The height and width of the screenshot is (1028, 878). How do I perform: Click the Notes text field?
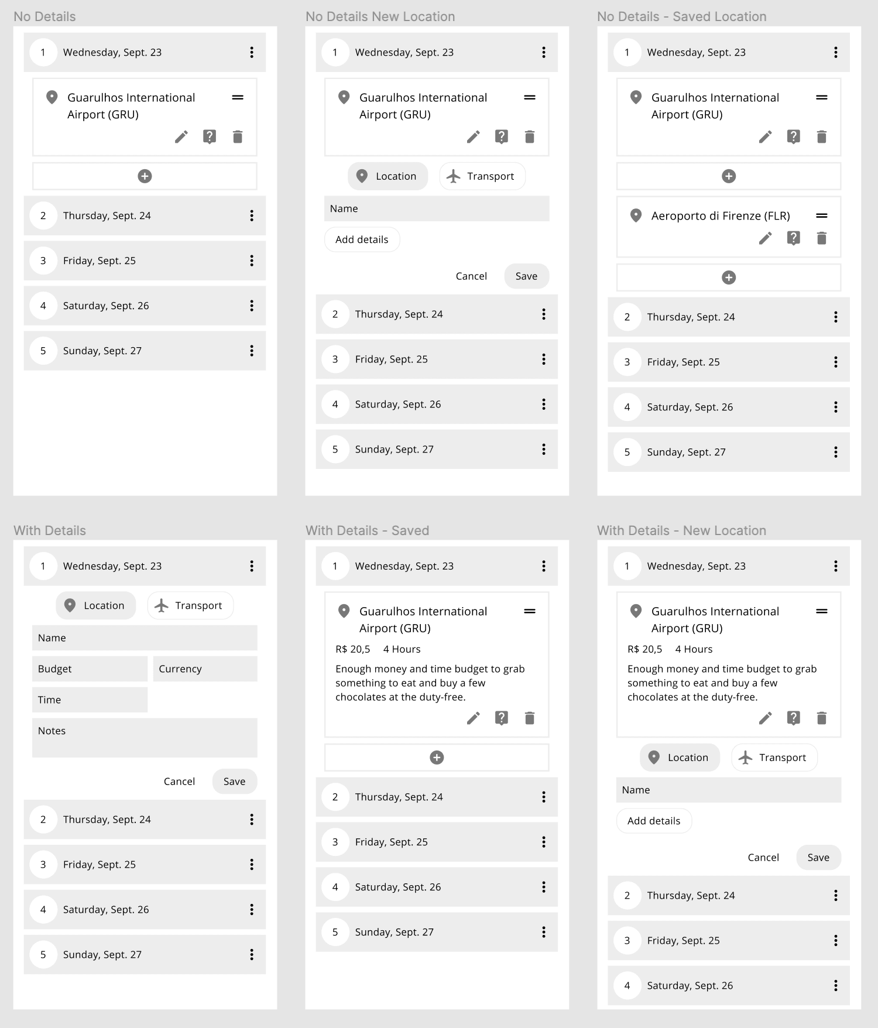point(145,738)
